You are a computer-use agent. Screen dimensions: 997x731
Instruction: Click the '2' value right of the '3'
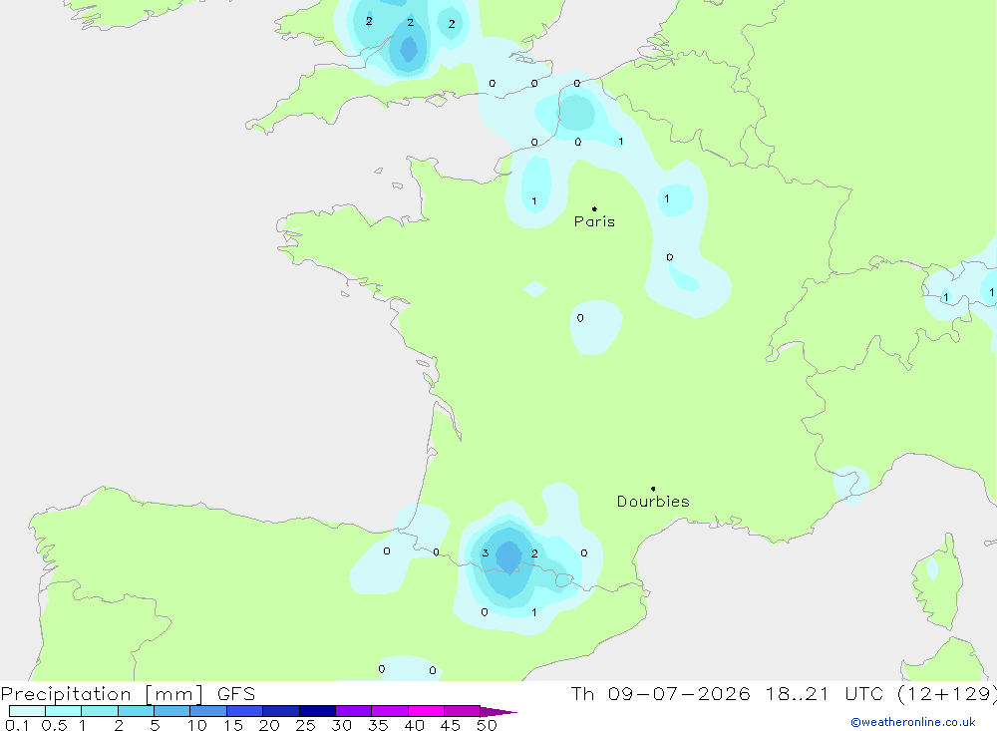534,553
